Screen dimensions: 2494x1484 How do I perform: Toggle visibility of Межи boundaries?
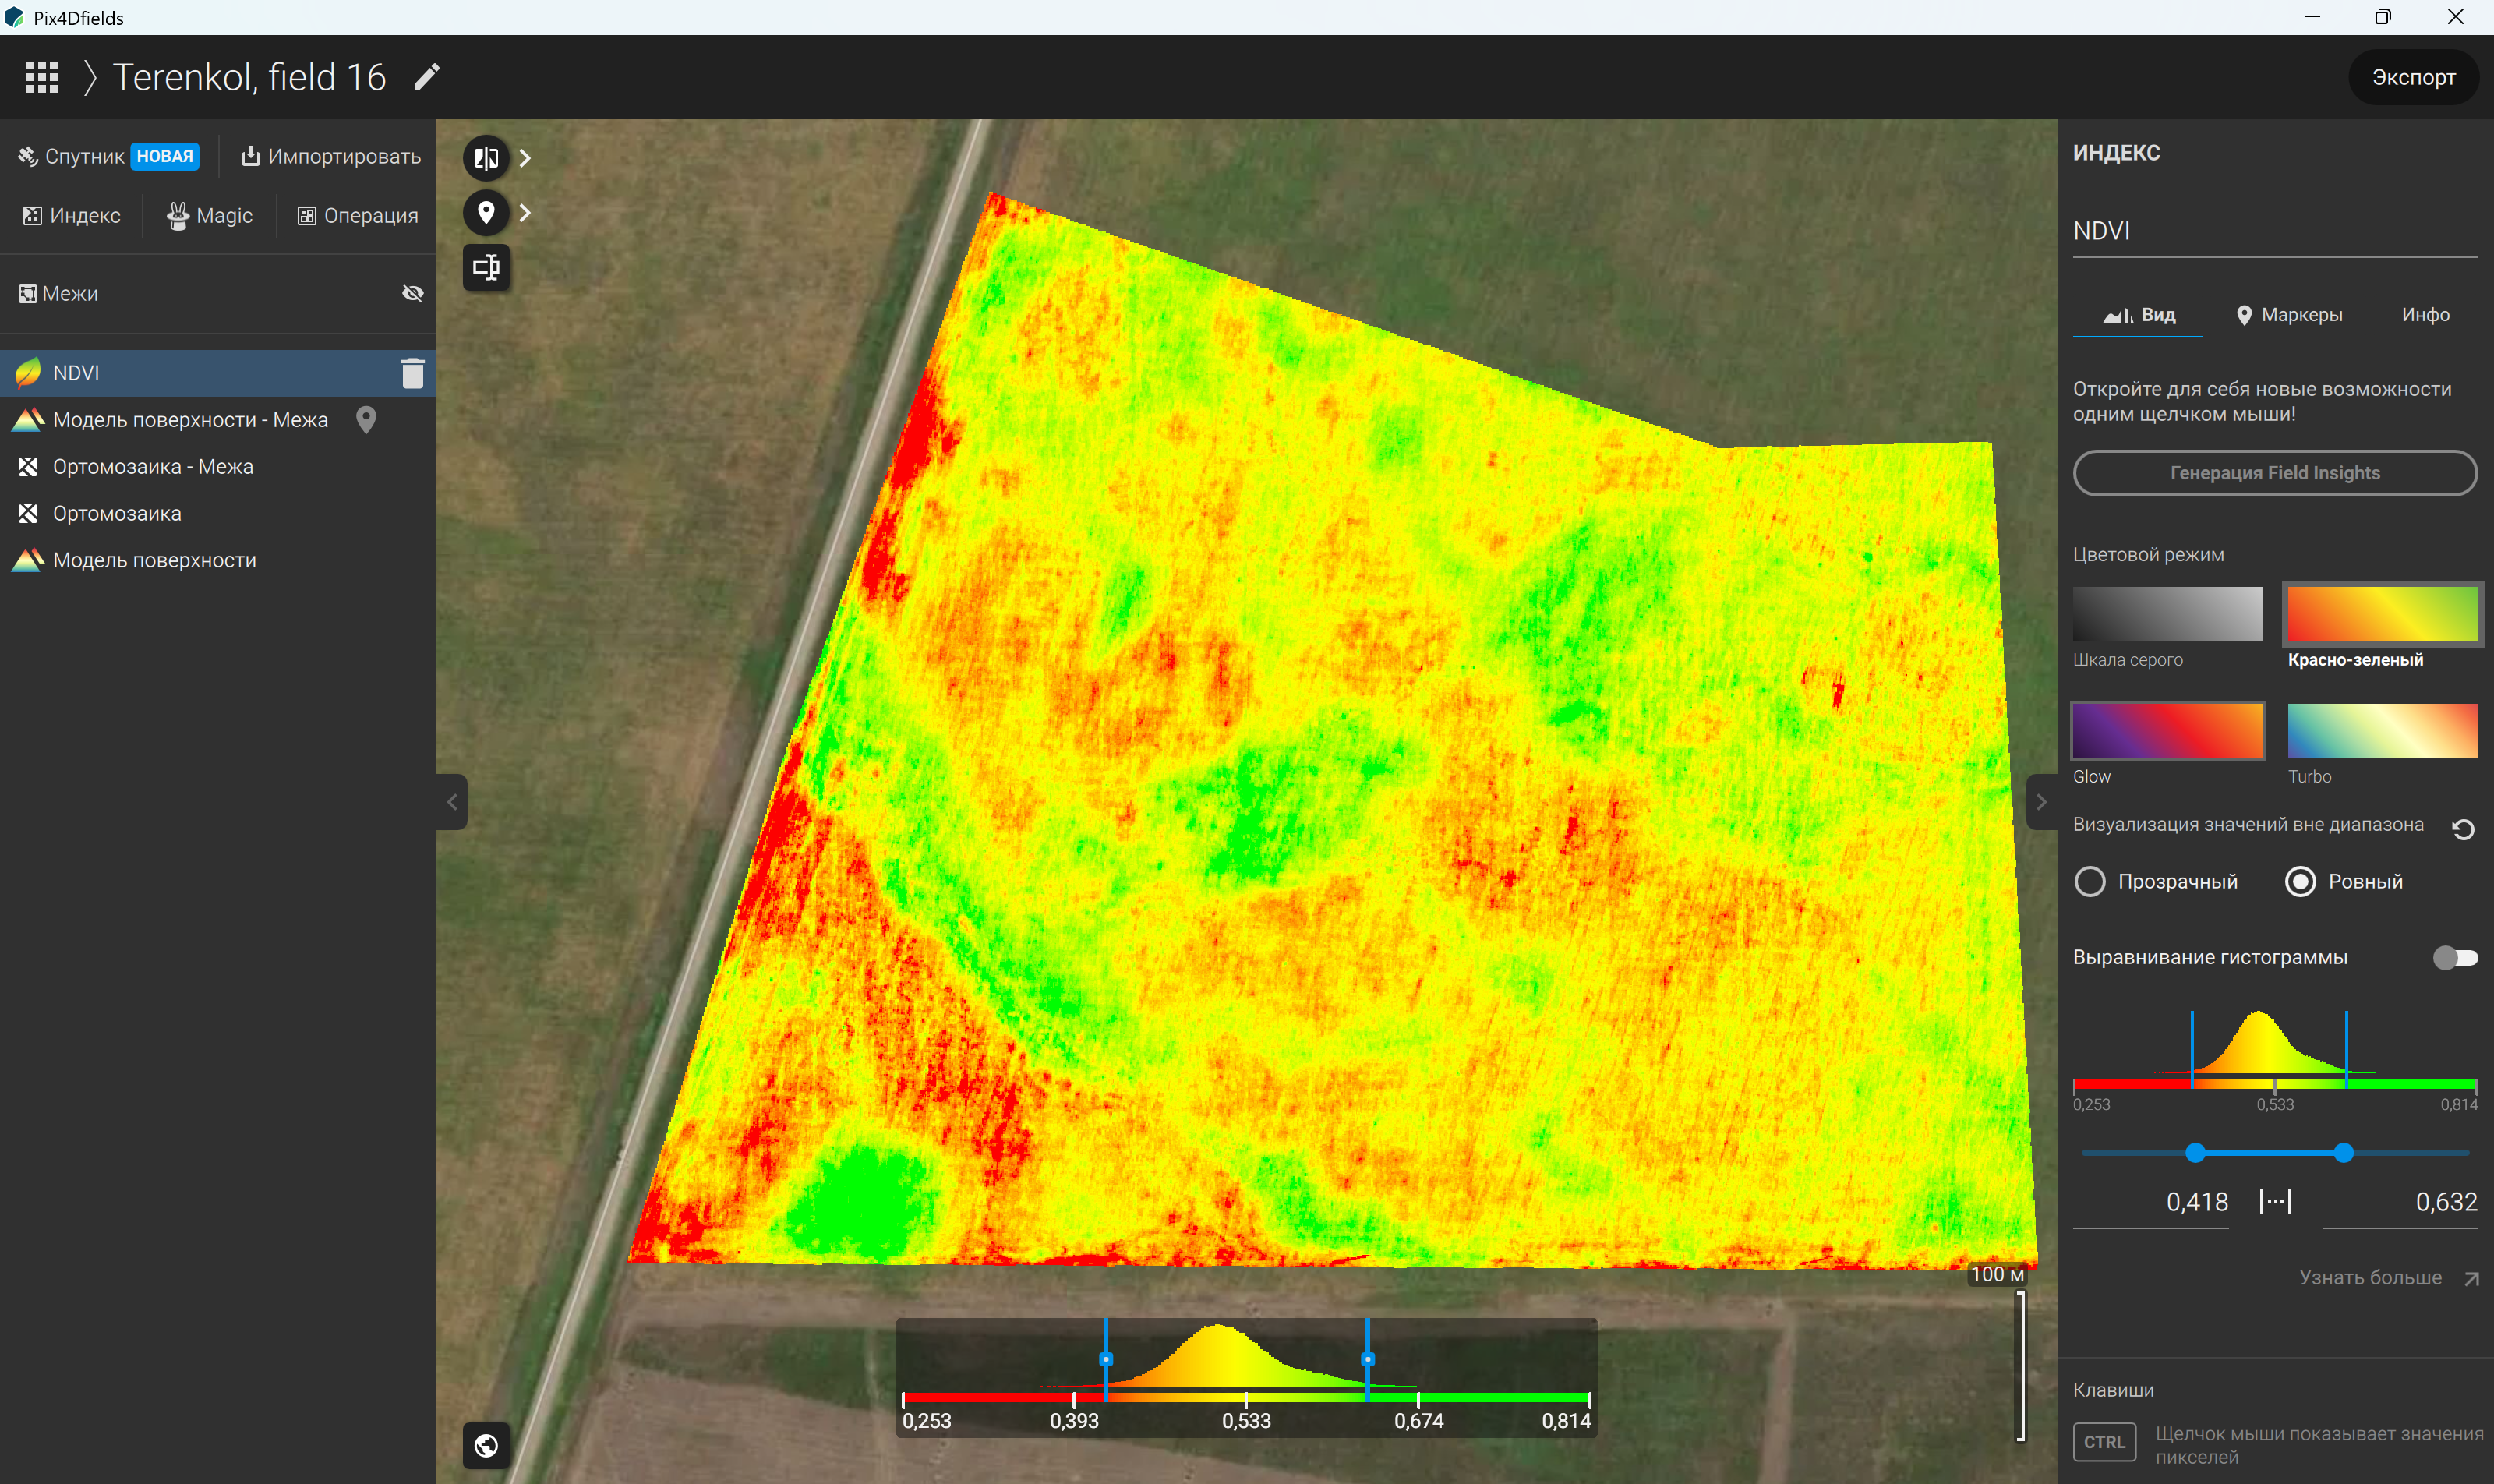coord(413,293)
